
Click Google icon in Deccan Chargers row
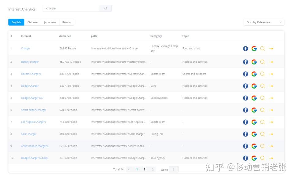[x=254, y=74]
